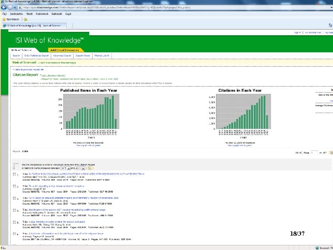333x250 pixels.
Task: Open the Kedvencek menu
Action: pos(42,14)
